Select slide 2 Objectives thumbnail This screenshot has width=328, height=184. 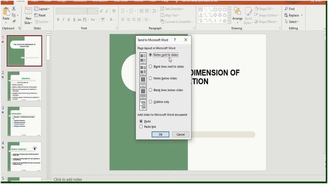(x=25, y=86)
